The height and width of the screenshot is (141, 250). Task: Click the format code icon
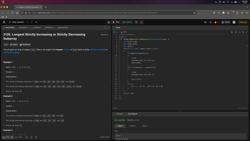tap(232, 32)
